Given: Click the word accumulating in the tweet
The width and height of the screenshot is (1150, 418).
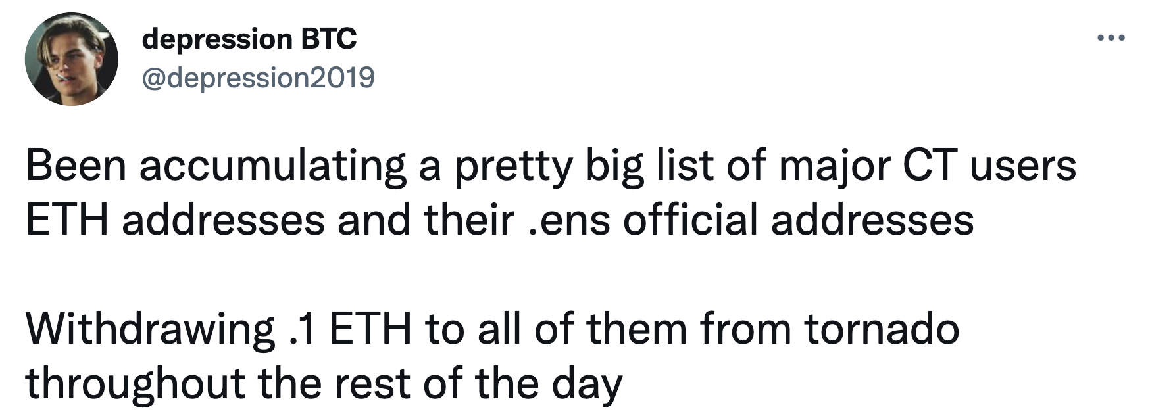Looking at the screenshot, I should pyautogui.click(x=272, y=167).
